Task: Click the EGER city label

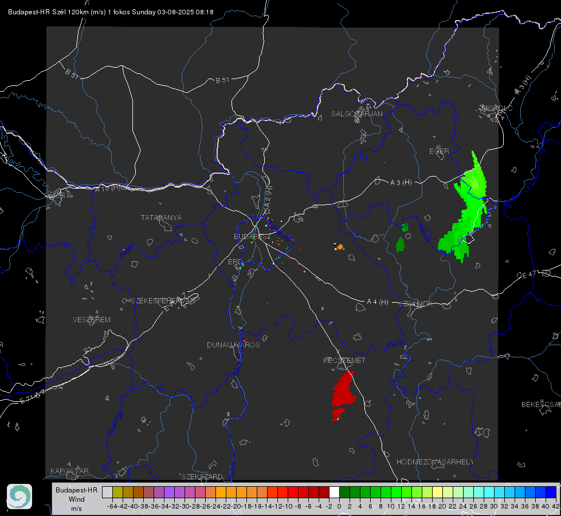Action: 439,151
